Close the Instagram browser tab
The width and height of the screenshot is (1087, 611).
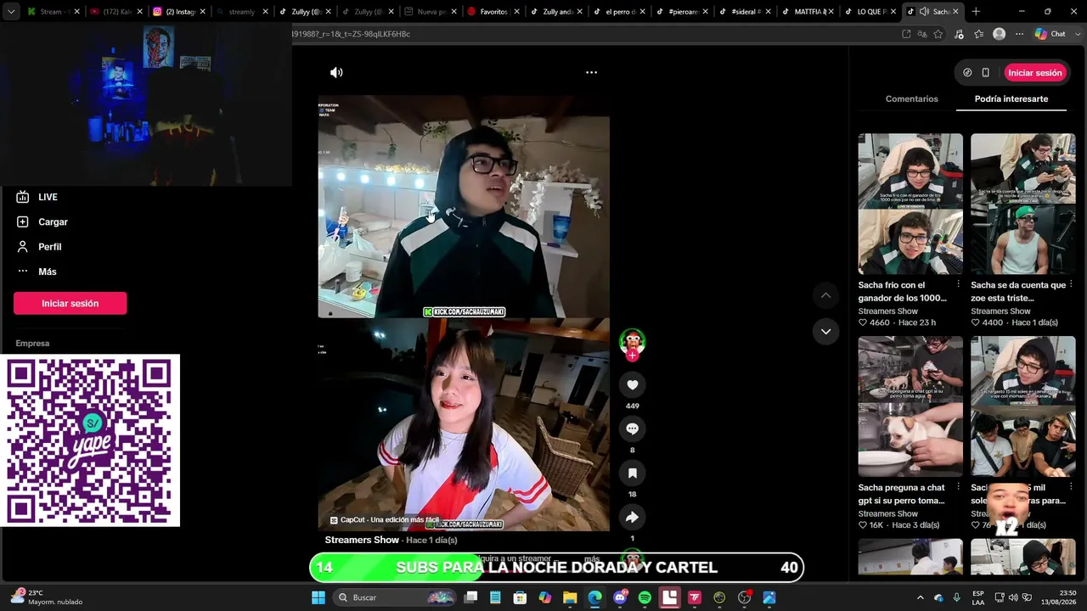click(x=202, y=12)
